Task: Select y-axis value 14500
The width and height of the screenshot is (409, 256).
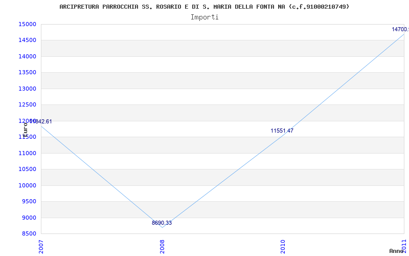Action: click(27, 40)
